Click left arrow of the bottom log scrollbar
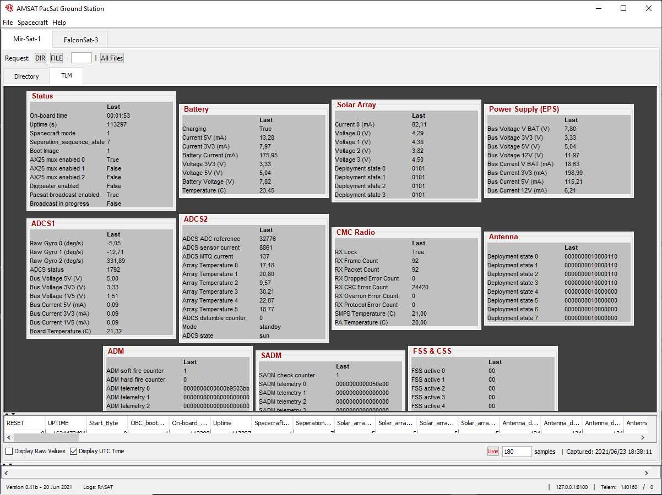Image resolution: width=662 pixels, height=495 pixels. click(x=6, y=473)
